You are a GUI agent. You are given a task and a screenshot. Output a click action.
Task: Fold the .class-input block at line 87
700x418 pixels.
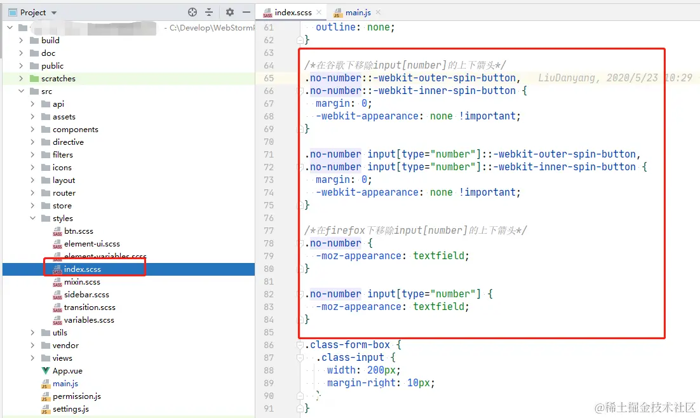[300, 358]
